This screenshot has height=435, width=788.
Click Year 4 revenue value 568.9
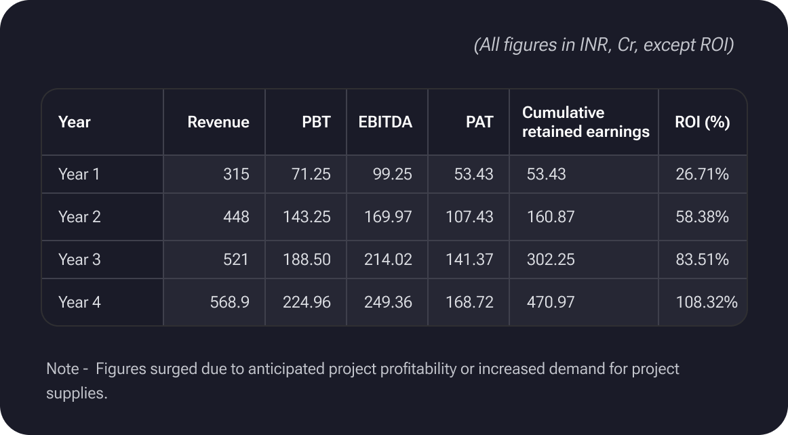coord(230,302)
